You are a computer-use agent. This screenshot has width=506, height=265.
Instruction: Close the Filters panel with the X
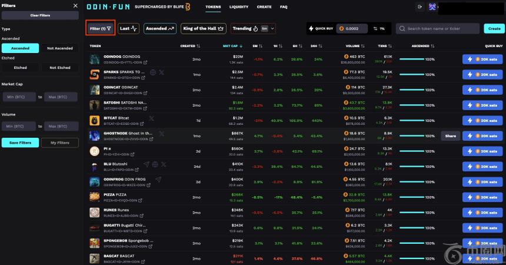(x=75, y=5)
